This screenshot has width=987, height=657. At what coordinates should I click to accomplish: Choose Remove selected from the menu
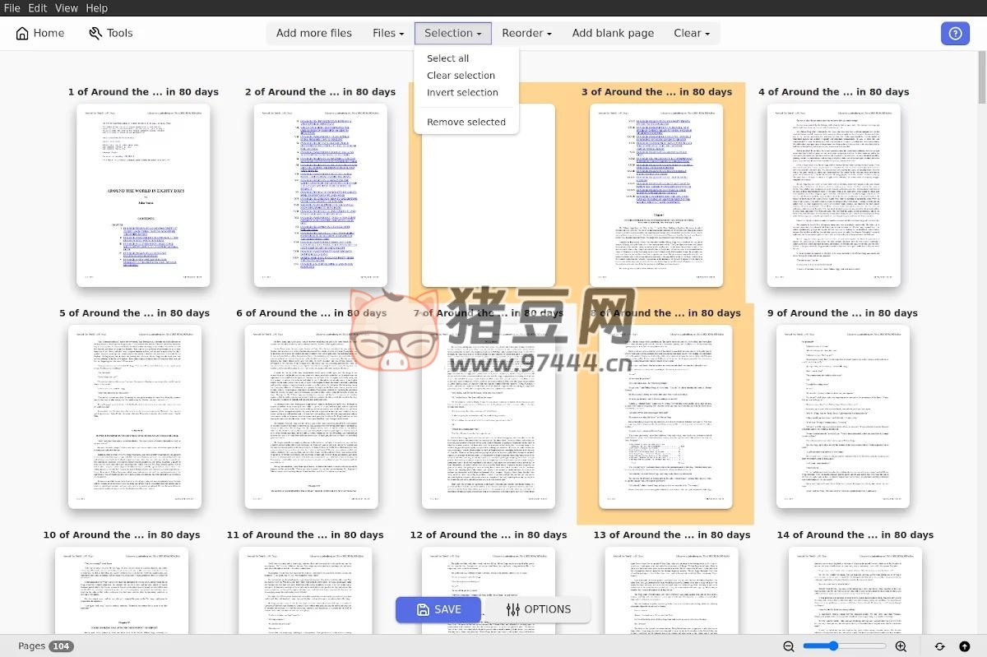466,123
